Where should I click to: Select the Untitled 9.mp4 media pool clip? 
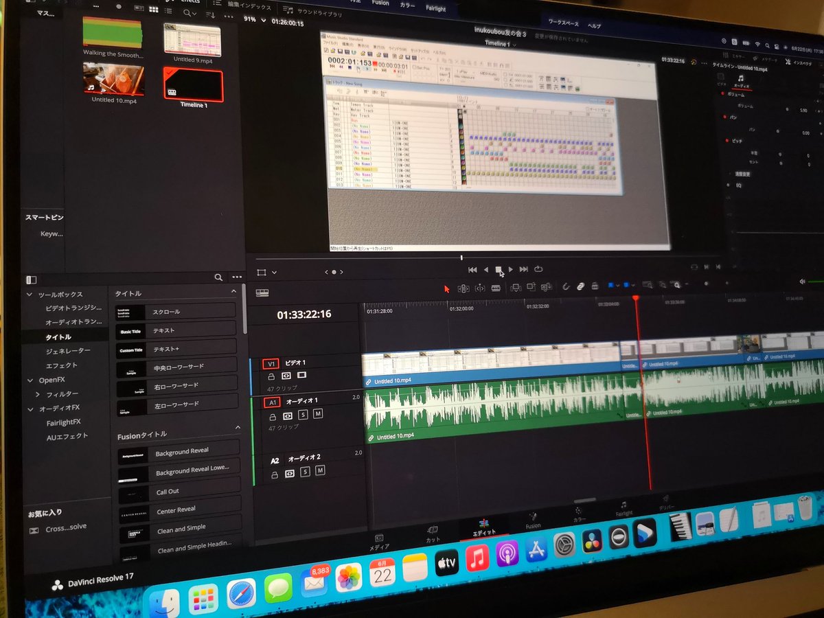pos(192,40)
